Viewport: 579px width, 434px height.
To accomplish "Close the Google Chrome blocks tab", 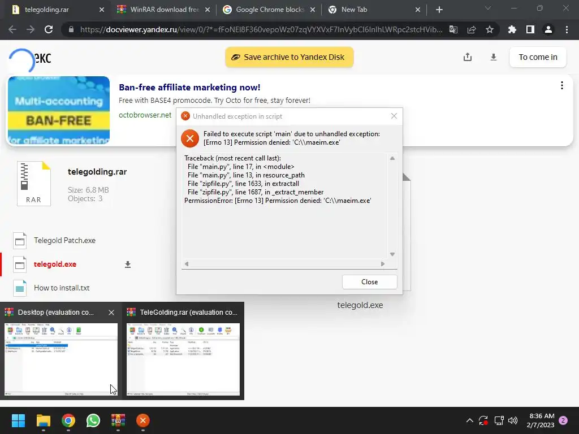I will click(313, 10).
